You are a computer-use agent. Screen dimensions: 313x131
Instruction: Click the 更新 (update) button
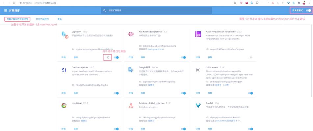60,19
